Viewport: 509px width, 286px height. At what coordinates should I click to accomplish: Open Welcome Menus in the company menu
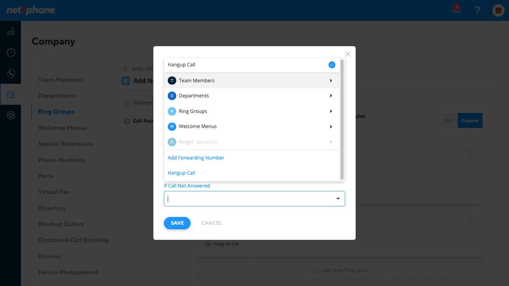(x=63, y=128)
